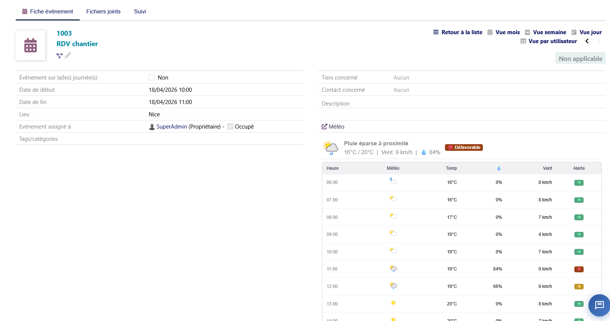Switch to the Fichiers joints tab
This screenshot has height=321, width=610.
(x=103, y=12)
